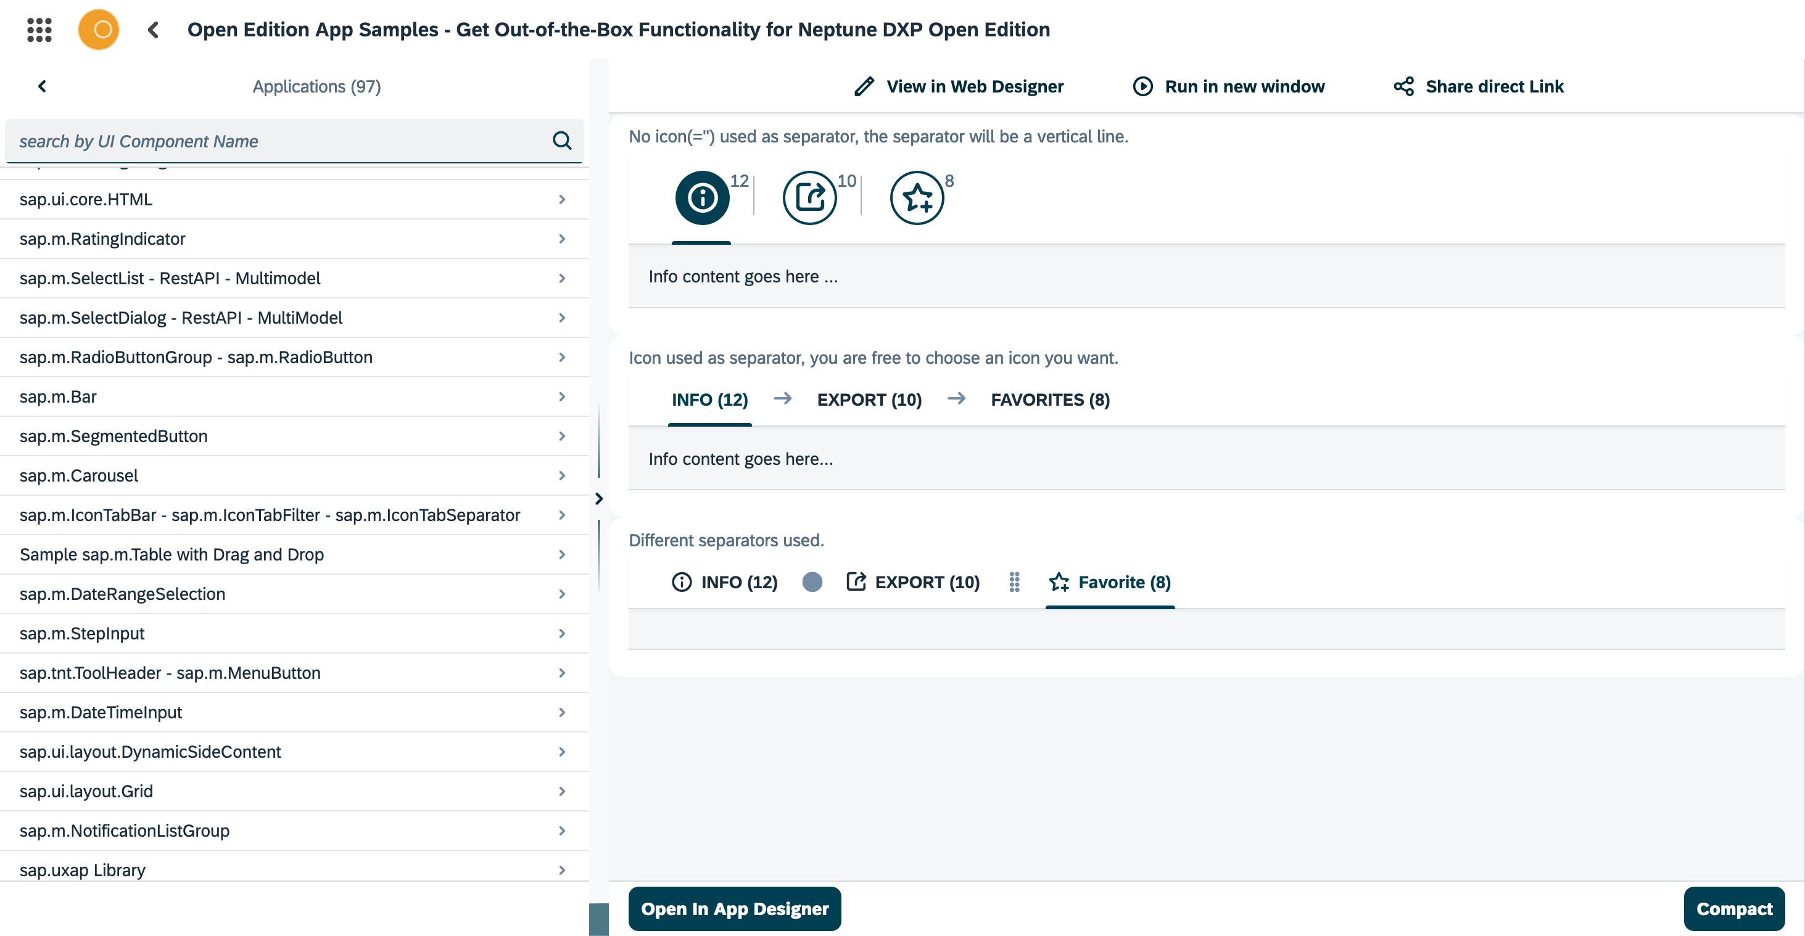
Task: Click the Export tab icon with badge 10
Action: 809,197
